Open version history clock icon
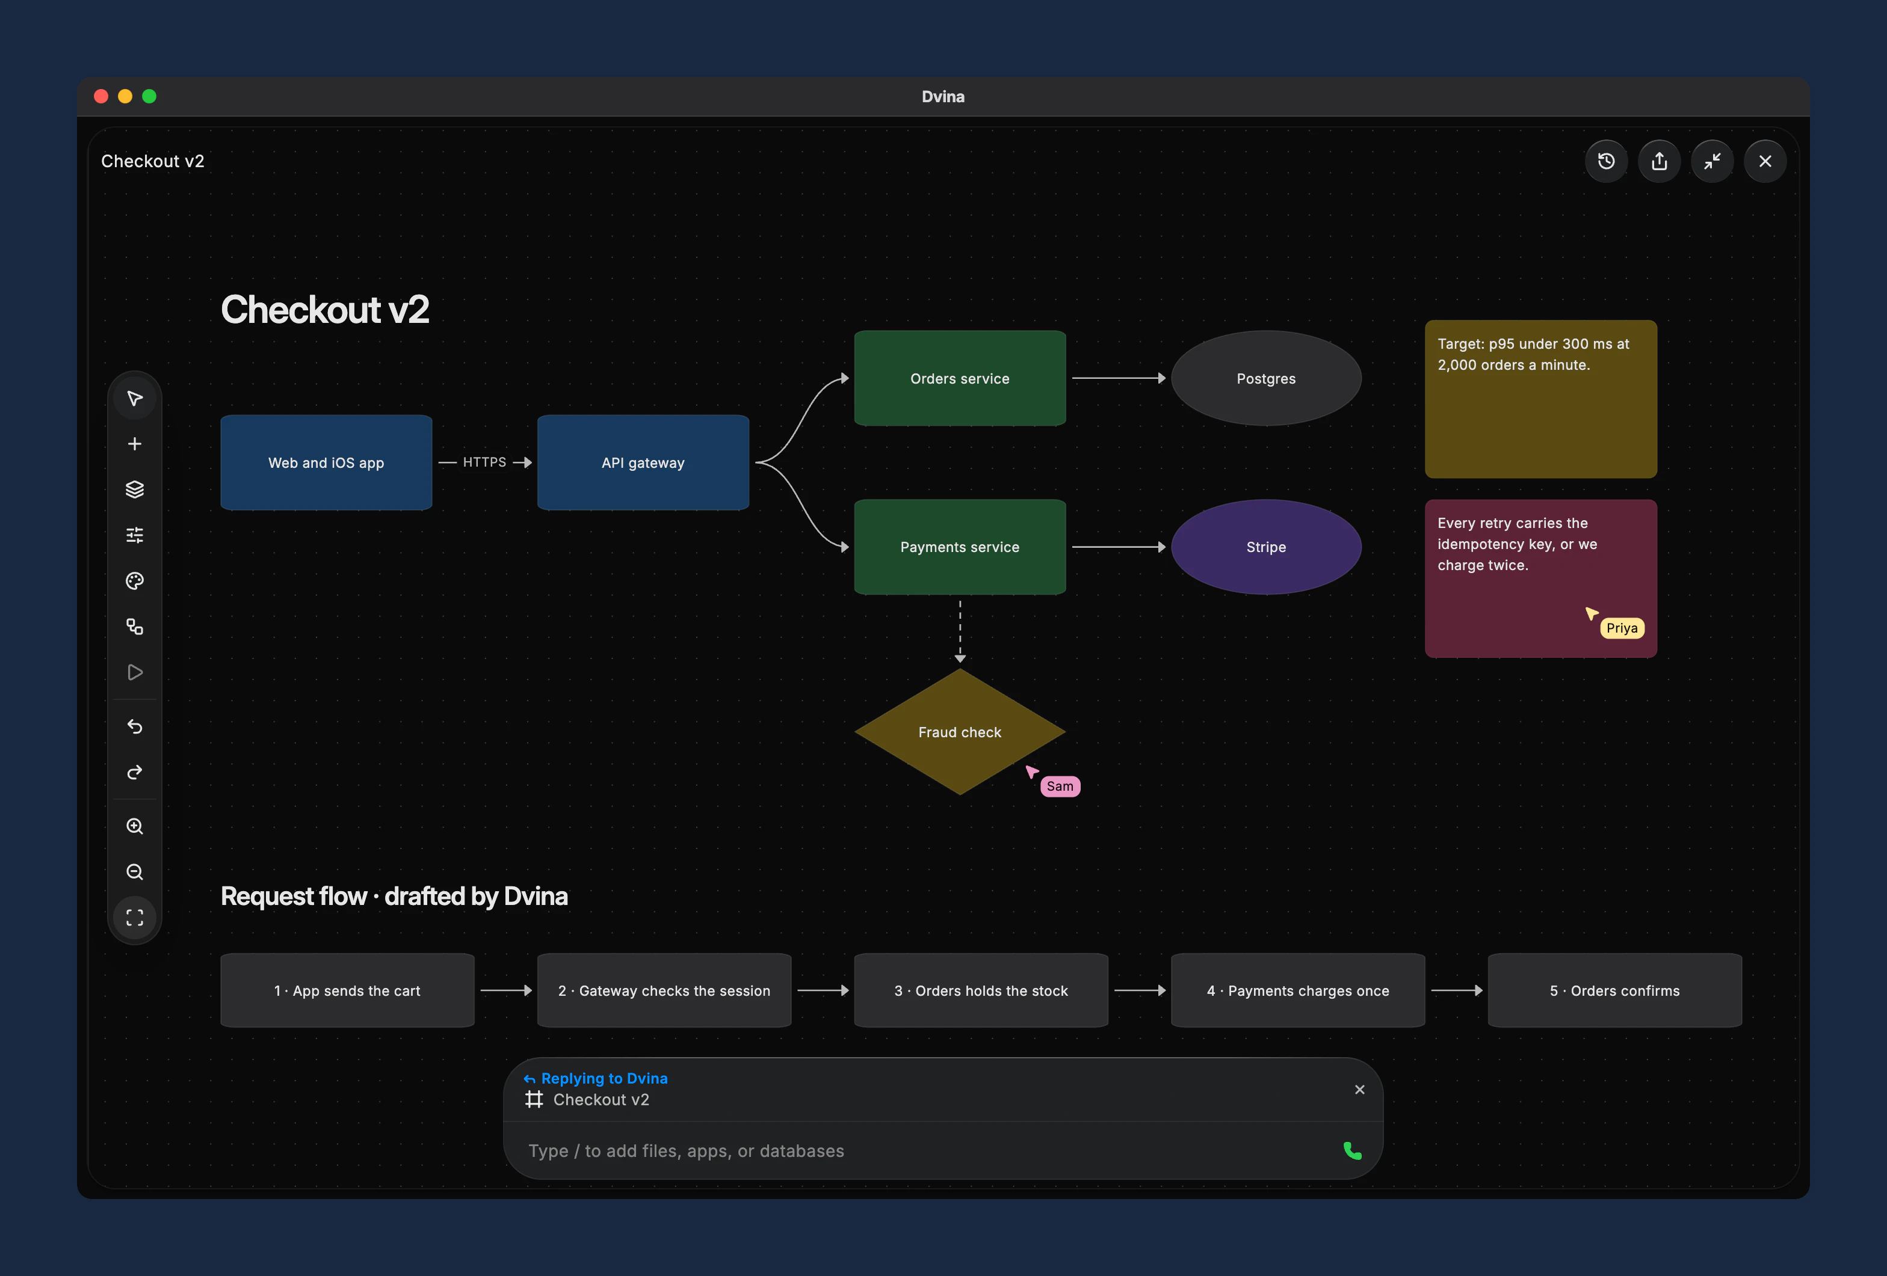Viewport: 1887px width, 1276px height. tap(1606, 161)
